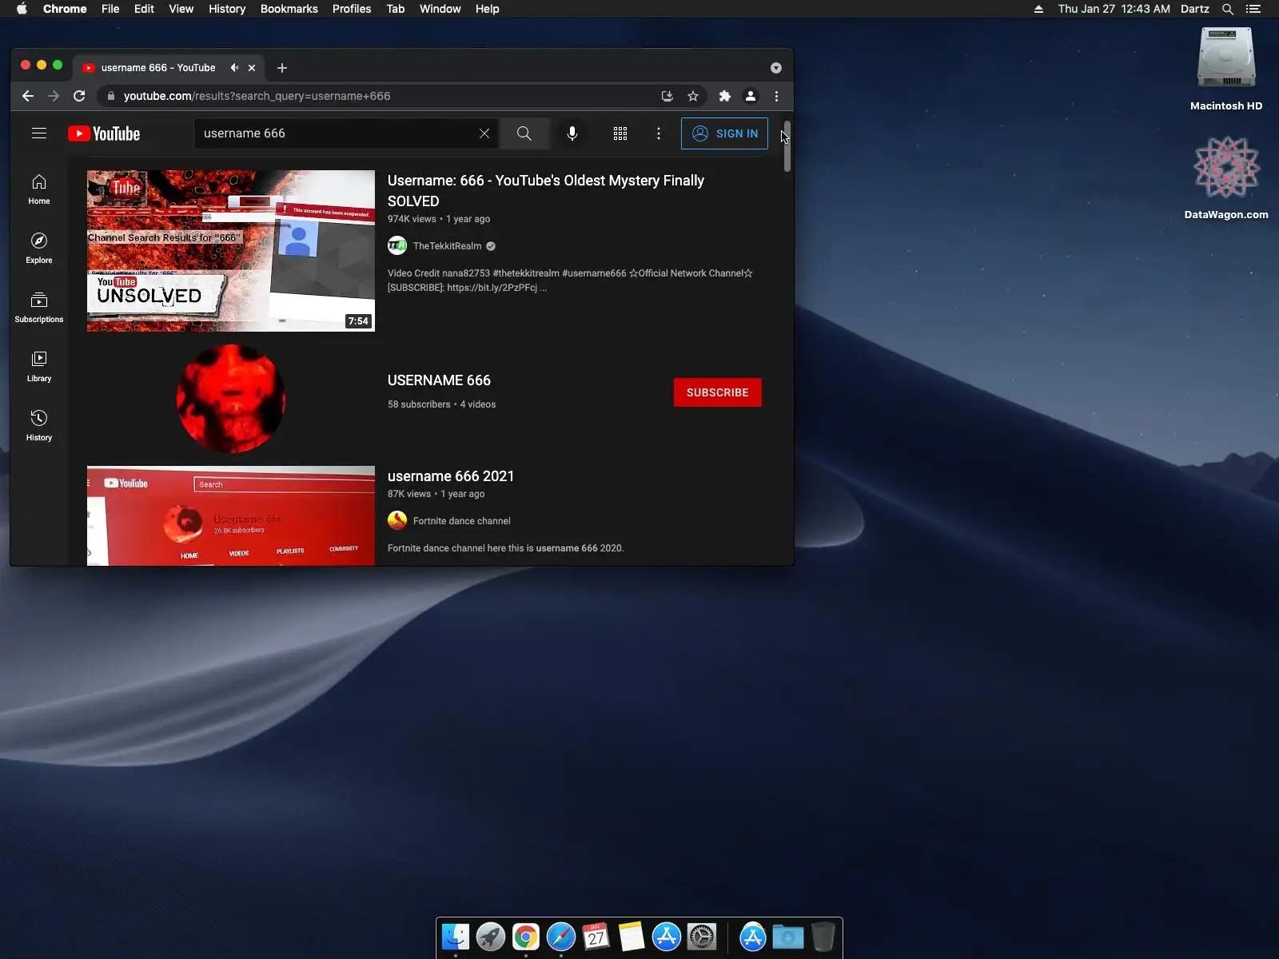Focus the Chrome address bar URL
Screen dimensions: 1279x959
click(x=257, y=96)
